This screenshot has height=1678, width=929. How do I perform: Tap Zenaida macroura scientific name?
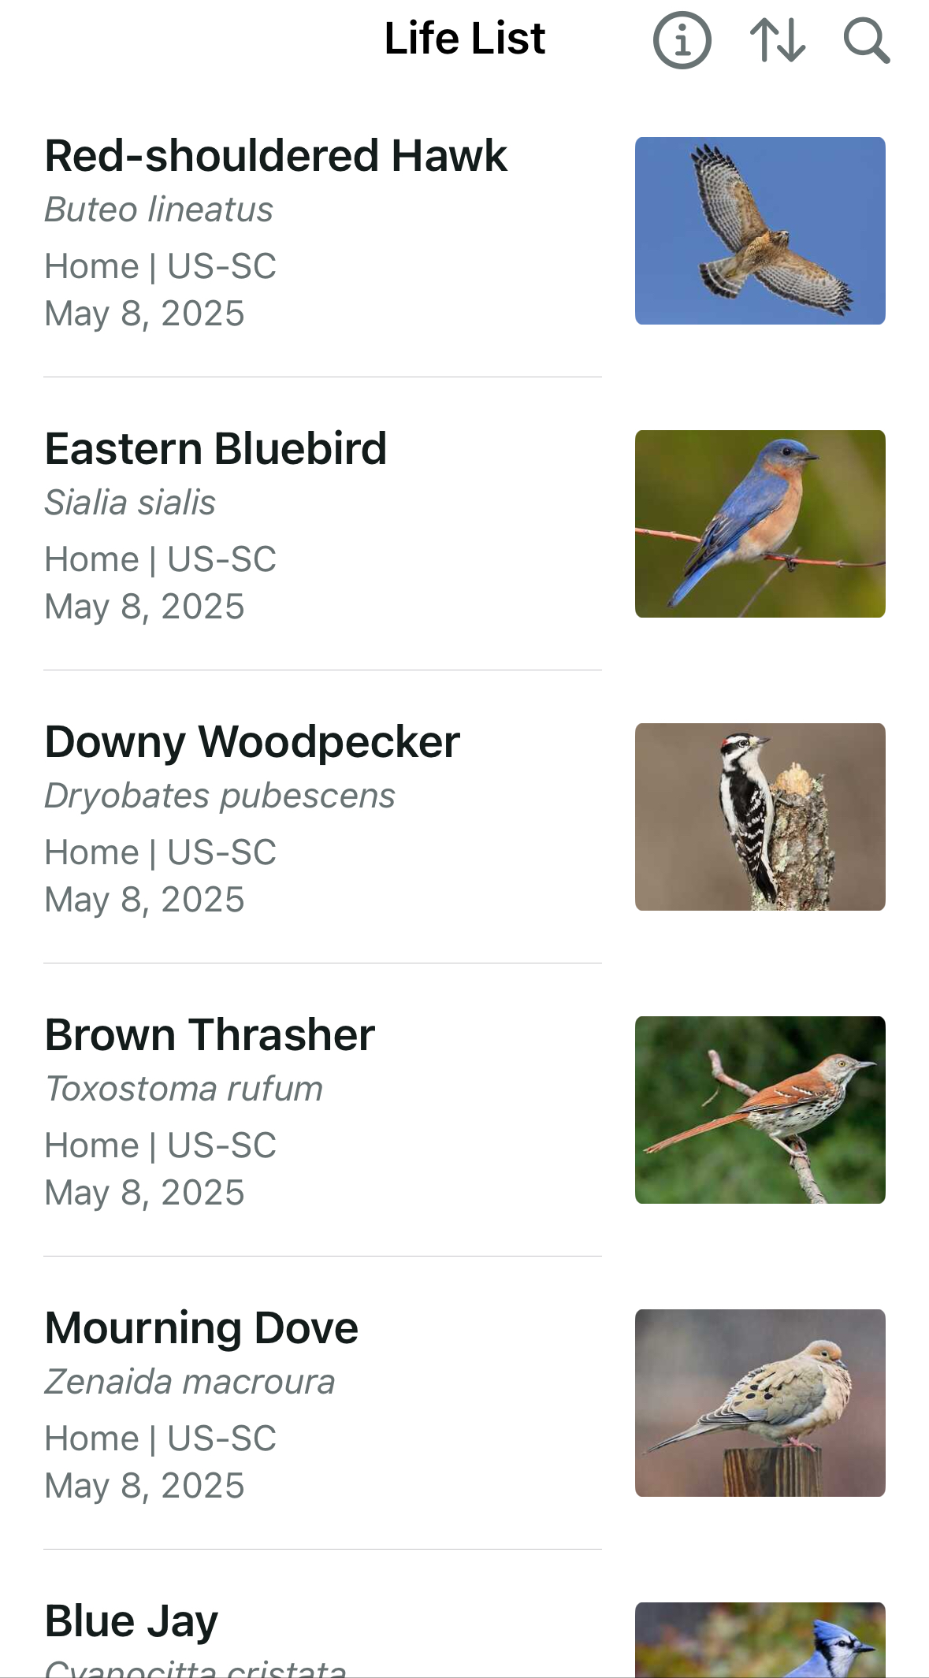190,1382
